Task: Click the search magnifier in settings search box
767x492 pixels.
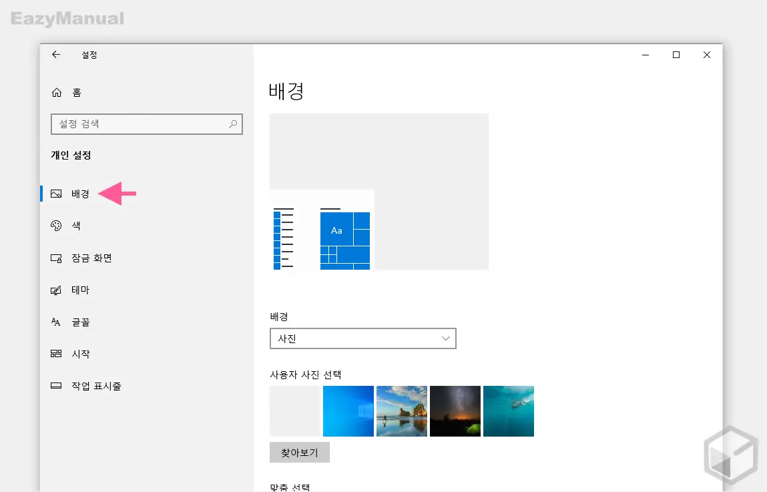Action: point(232,124)
